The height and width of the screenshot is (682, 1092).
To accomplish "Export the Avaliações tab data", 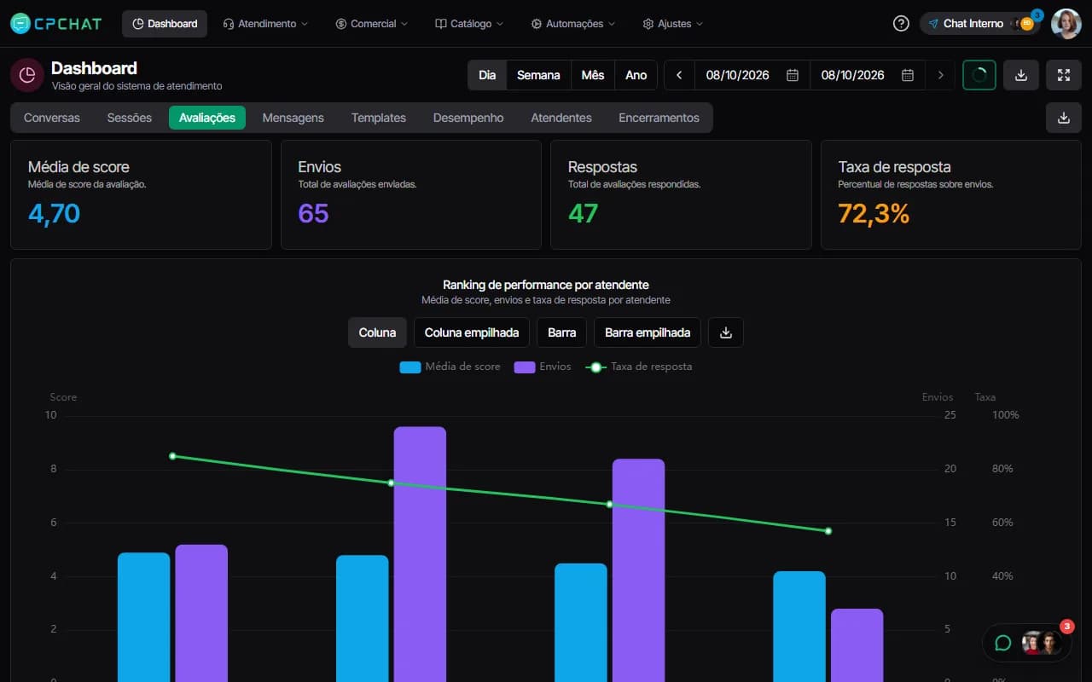I will click(1063, 118).
